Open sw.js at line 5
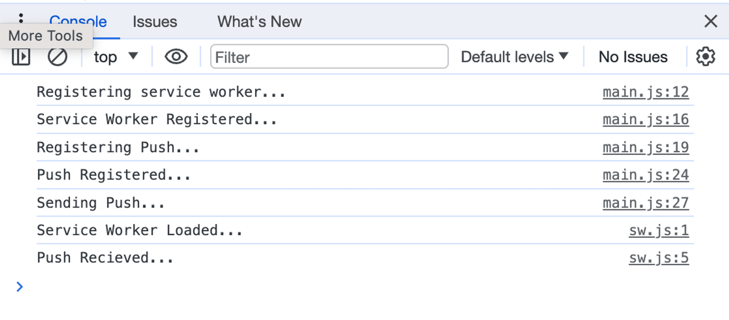Viewport: 729px width, 320px height. tap(659, 258)
